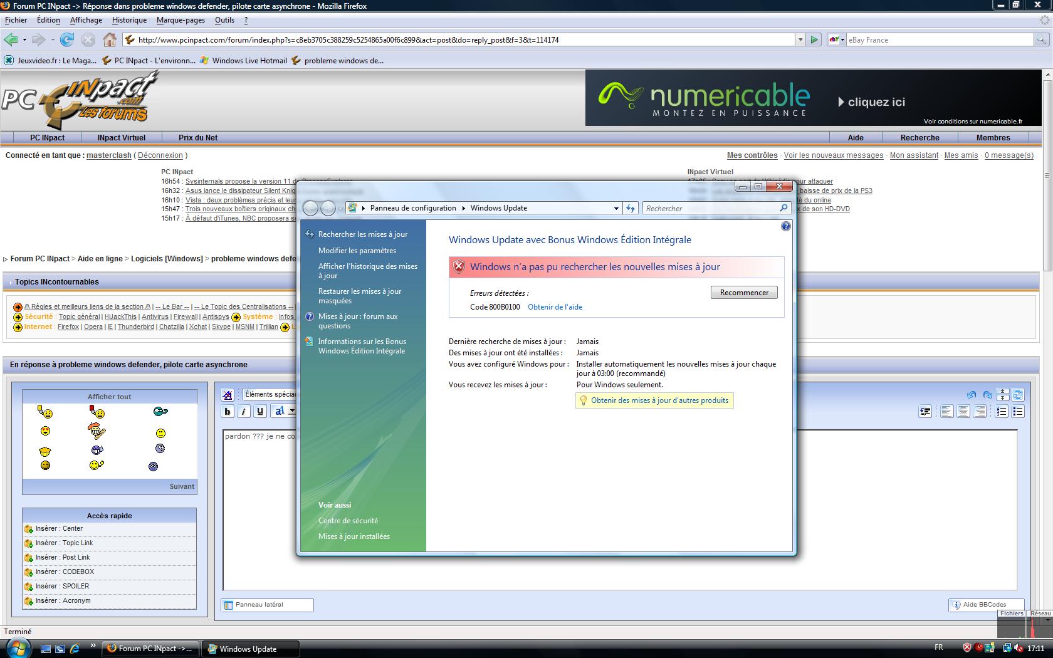
Task: Click the refresh button beside the Control Panel address bar
Action: coord(631,208)
